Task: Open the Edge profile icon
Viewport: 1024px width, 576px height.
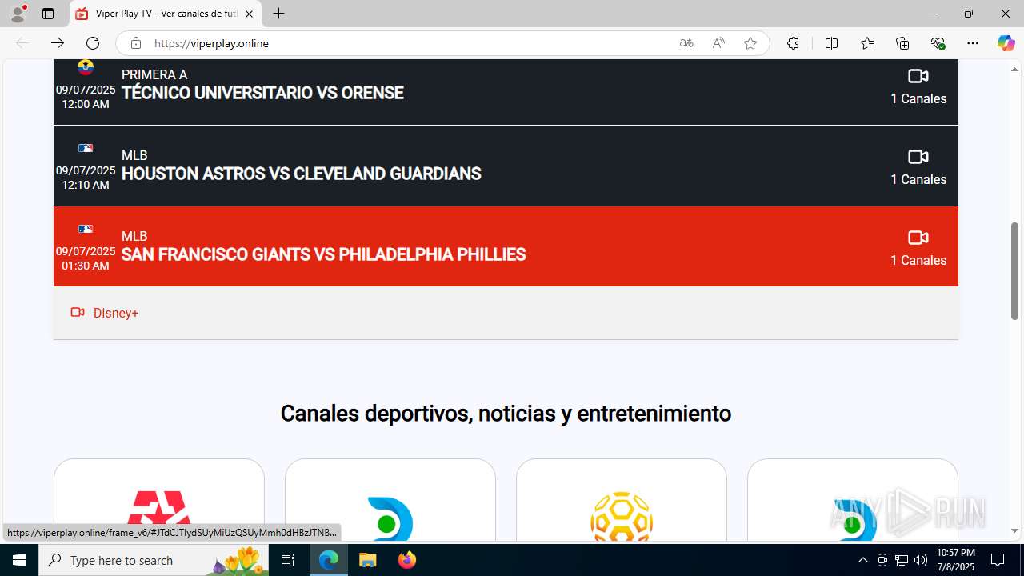Action: pyautogui.click(x=18, y=14)
